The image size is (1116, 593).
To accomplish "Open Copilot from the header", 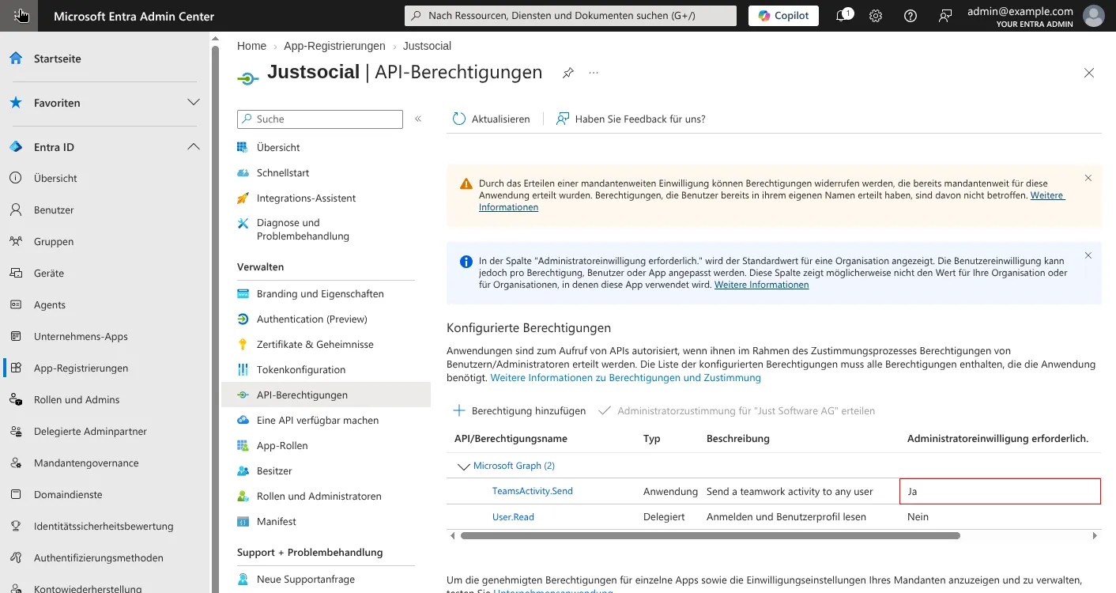I will tap(783, 16).
